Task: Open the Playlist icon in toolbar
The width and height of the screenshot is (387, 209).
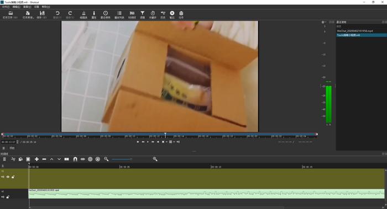Action: coord(119,14)
